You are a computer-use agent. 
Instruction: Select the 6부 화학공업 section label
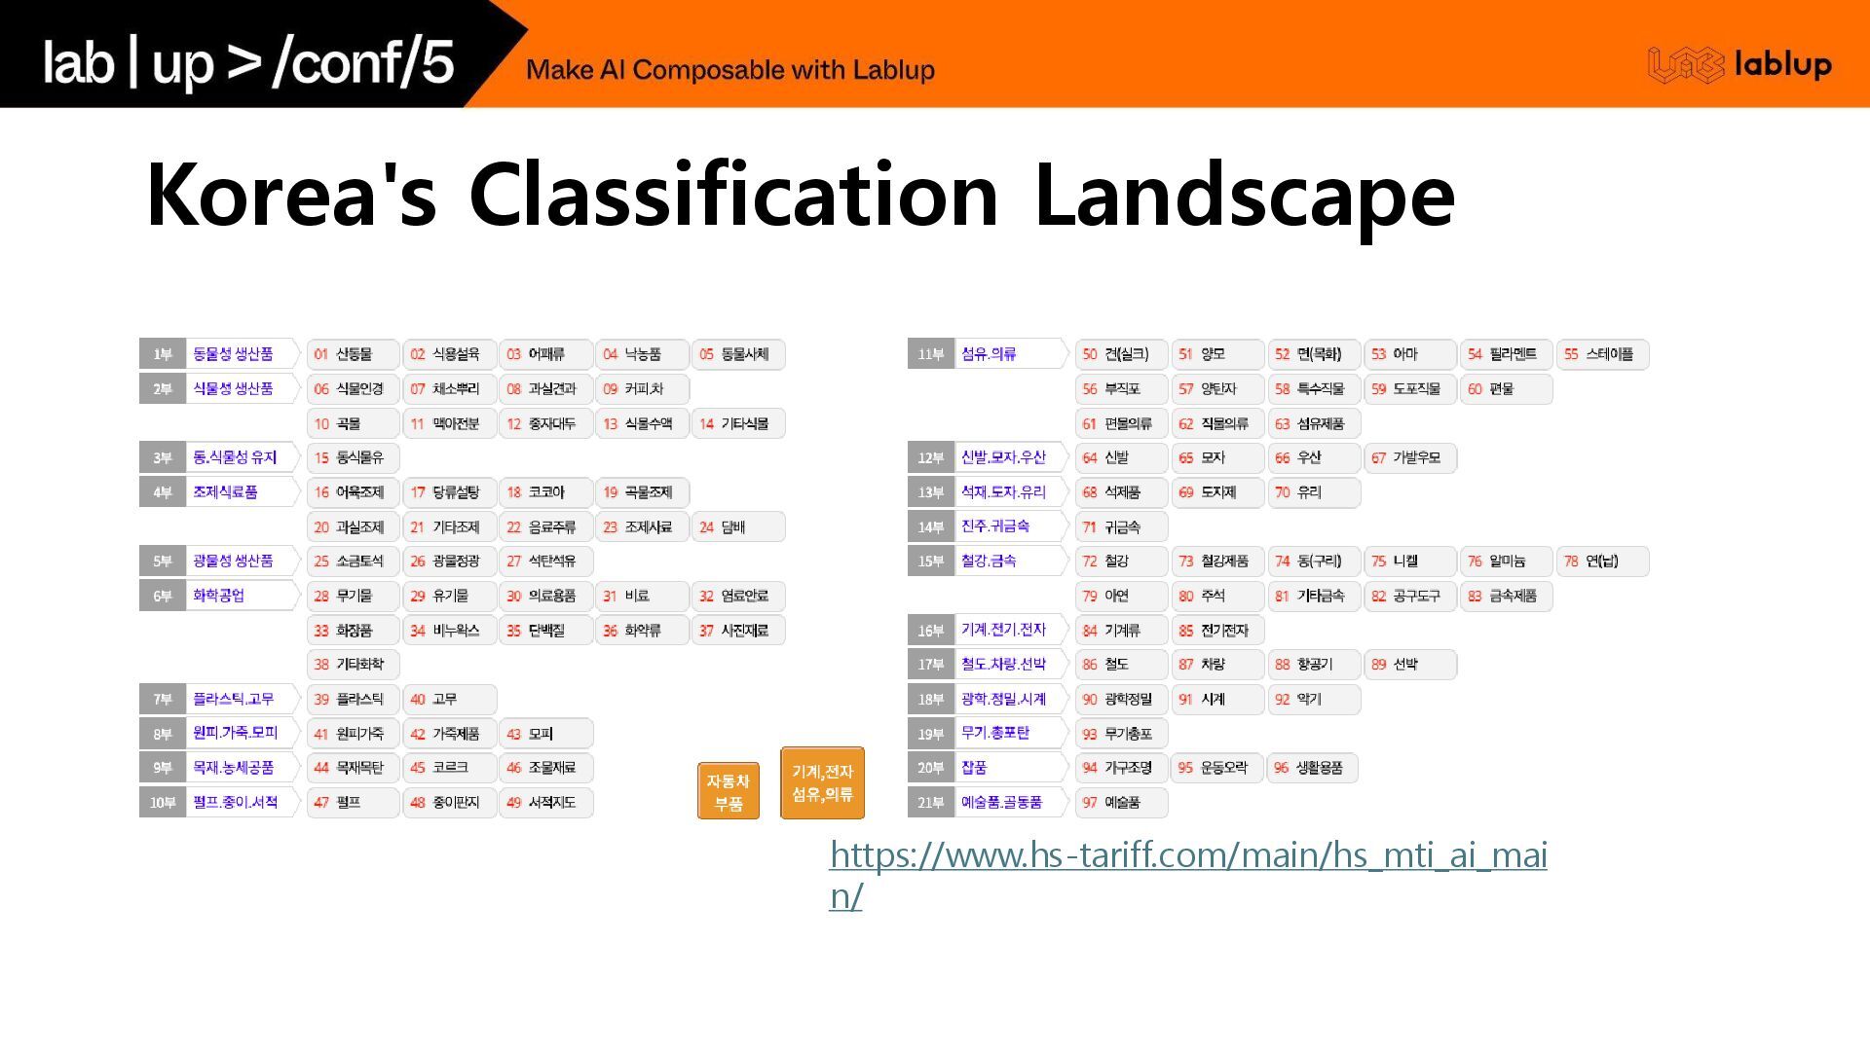pyautogui.click(x=218, y=596)
